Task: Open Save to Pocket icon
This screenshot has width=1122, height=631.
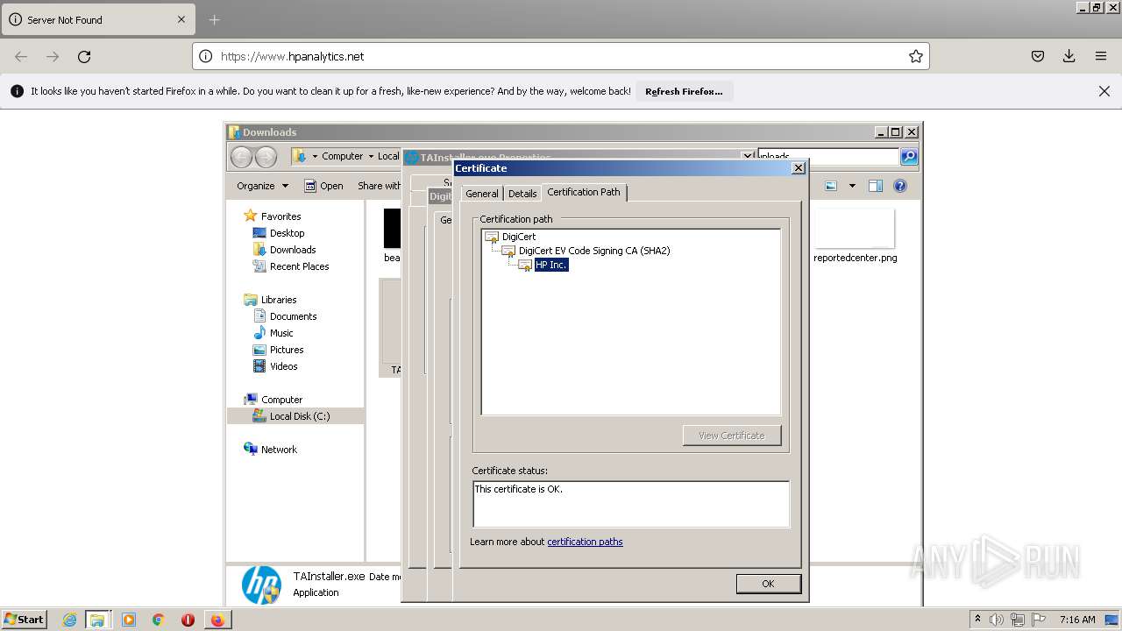Action: click(x=1038, y=56)
